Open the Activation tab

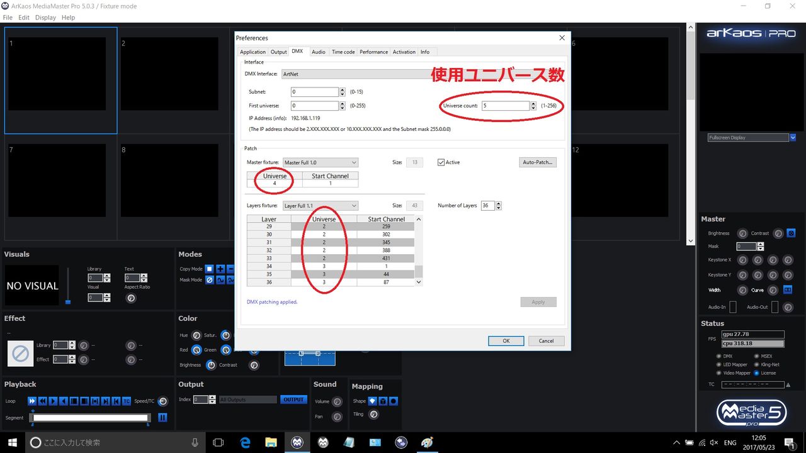[x=404, y=52]
